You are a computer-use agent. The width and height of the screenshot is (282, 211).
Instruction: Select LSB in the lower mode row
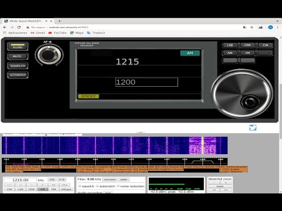click(21, 189)
